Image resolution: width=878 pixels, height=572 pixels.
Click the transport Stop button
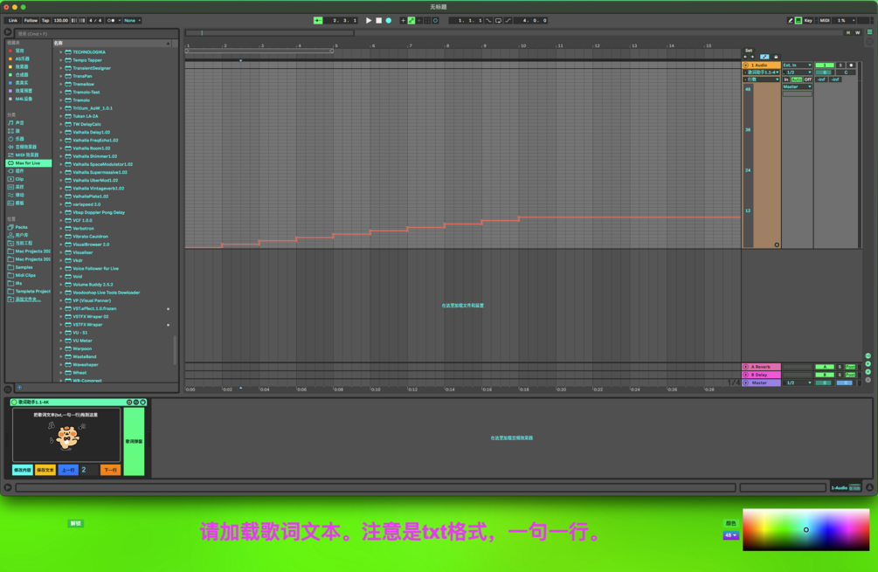pos(378,20)
